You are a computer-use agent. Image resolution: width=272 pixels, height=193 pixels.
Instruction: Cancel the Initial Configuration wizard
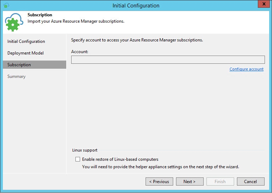pyautogui.click(x=251, y=182)
